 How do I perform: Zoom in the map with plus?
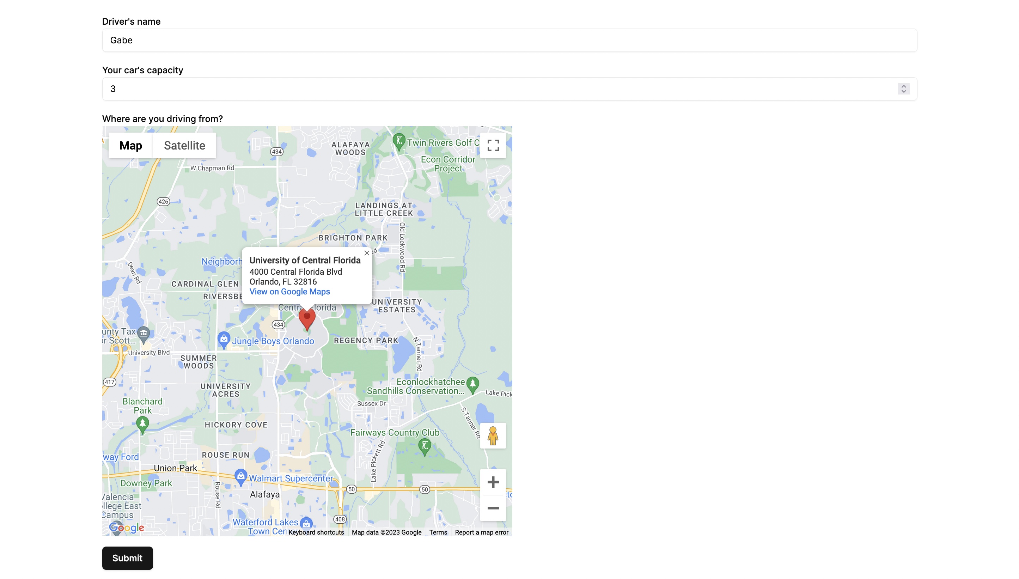click(x=493, y=482)
